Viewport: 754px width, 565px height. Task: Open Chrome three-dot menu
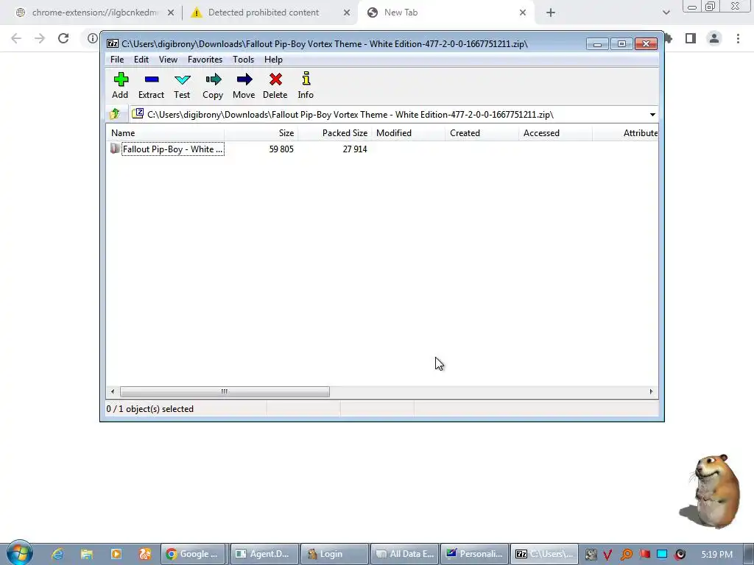[738, 38]
